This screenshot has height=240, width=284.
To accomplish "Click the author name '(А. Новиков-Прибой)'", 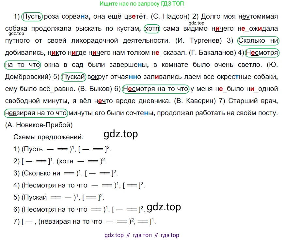I will pyautogui.click(x=39, y=125).
